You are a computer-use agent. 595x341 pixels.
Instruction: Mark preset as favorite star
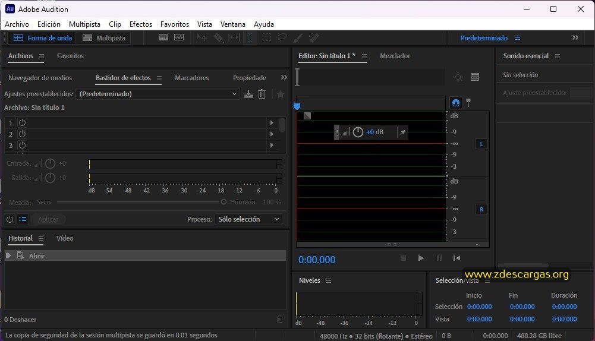pos(281,94)
